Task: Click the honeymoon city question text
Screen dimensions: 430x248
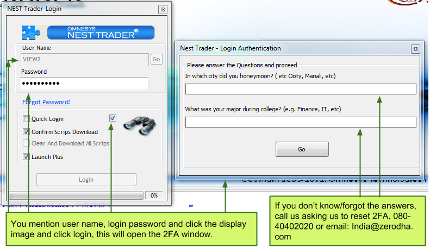Action: (260, 76)
